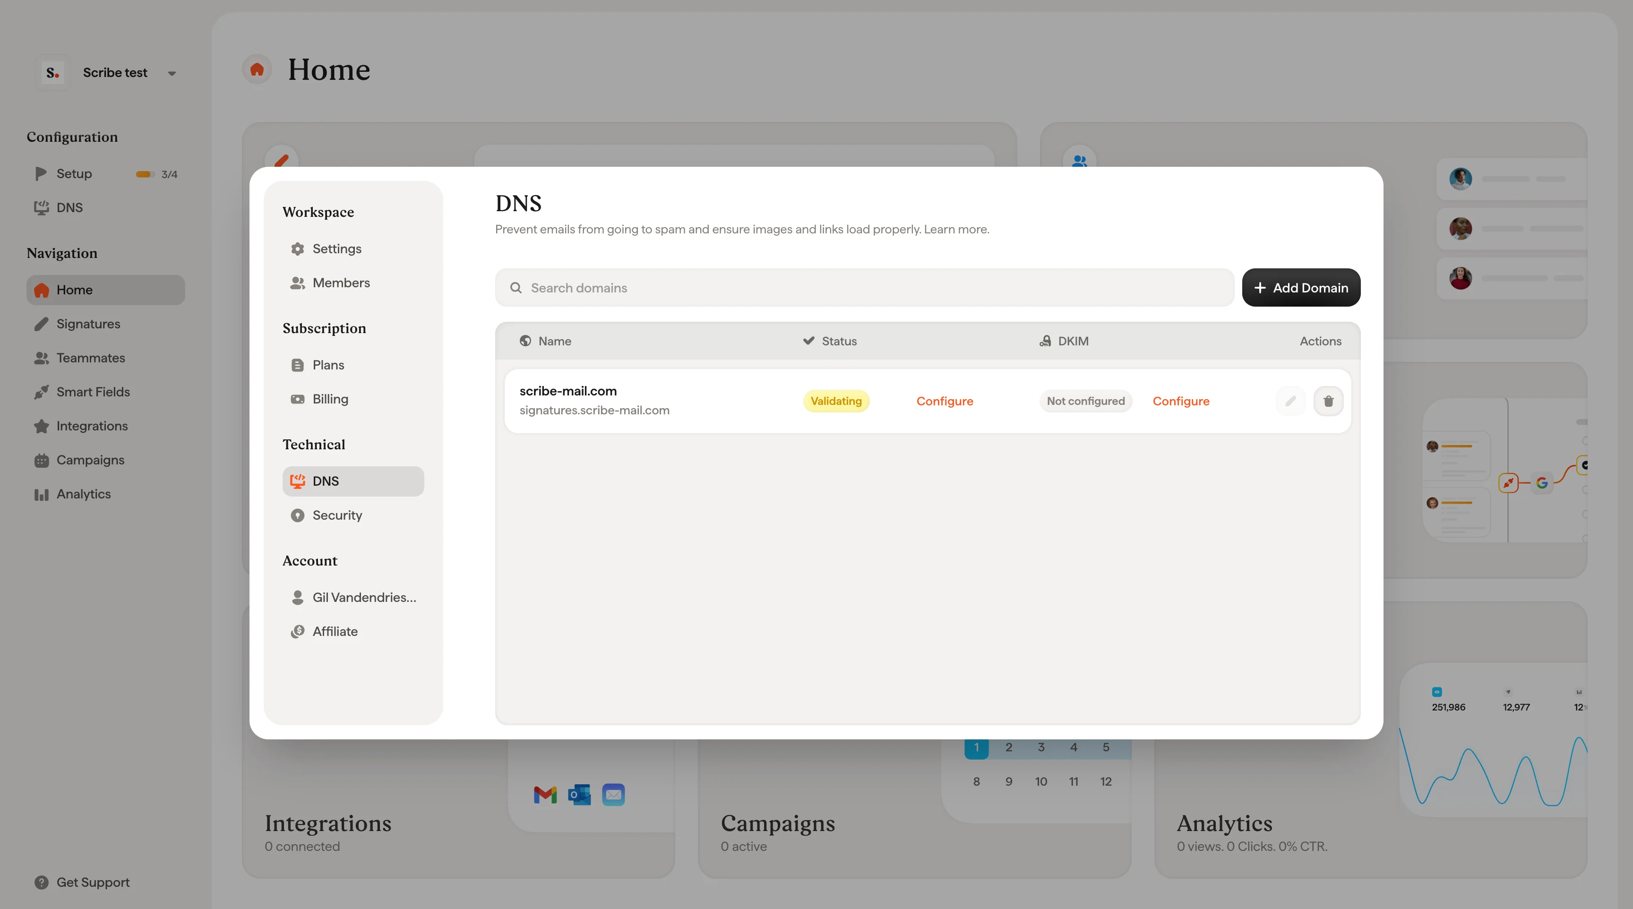Open the Integrations card on Home
The height and width of the screenshot is (909, 1633).
click(458, 808)
